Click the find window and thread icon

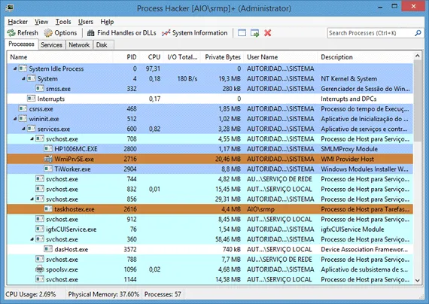254,33
